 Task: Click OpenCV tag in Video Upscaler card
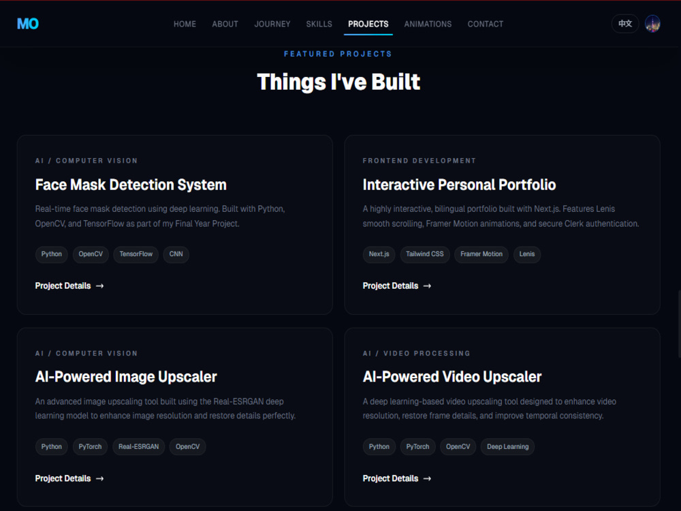pos(458,447)
